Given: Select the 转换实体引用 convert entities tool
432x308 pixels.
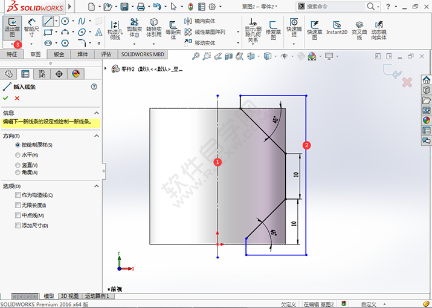Looking at the screenshot, I should pos(153,27).
